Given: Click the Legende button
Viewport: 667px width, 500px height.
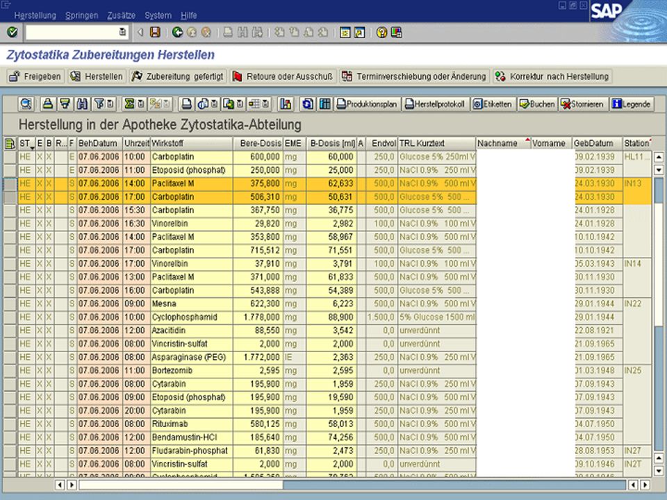Looking at the screenshot, I should point(632,103).
